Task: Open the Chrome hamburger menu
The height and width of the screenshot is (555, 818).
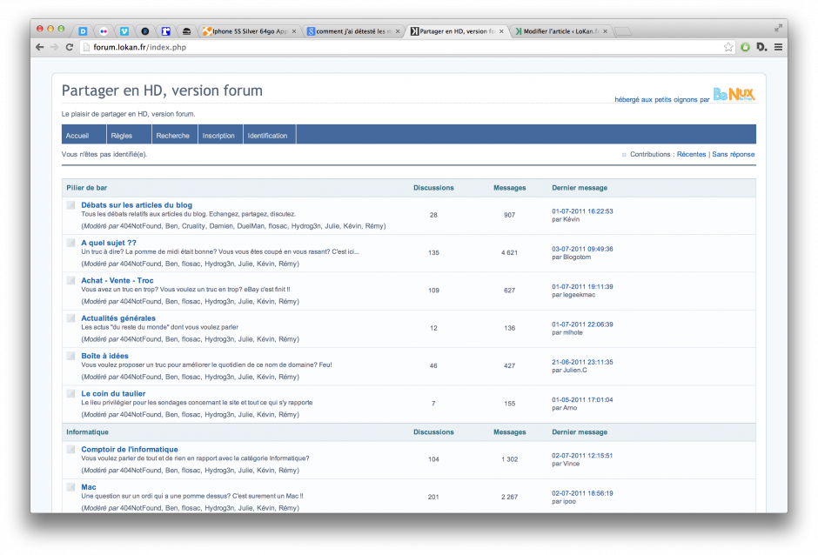Action: pyautogui.click(x=778, y=47)
